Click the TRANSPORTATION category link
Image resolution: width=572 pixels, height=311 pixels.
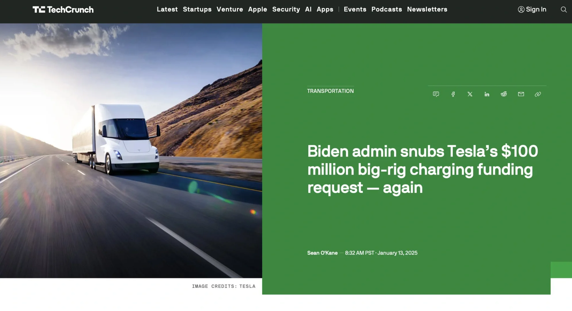[330, 91]
